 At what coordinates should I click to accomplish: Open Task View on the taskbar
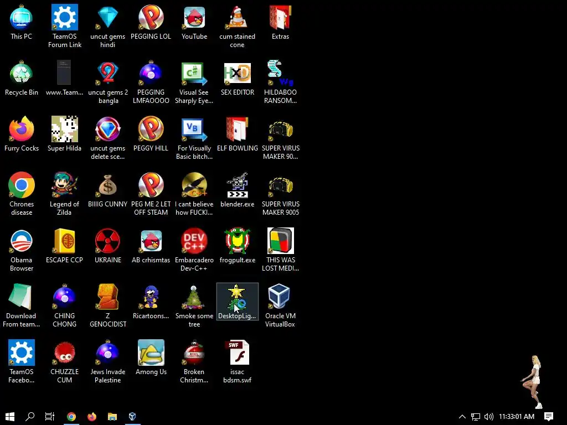(50, 416)
